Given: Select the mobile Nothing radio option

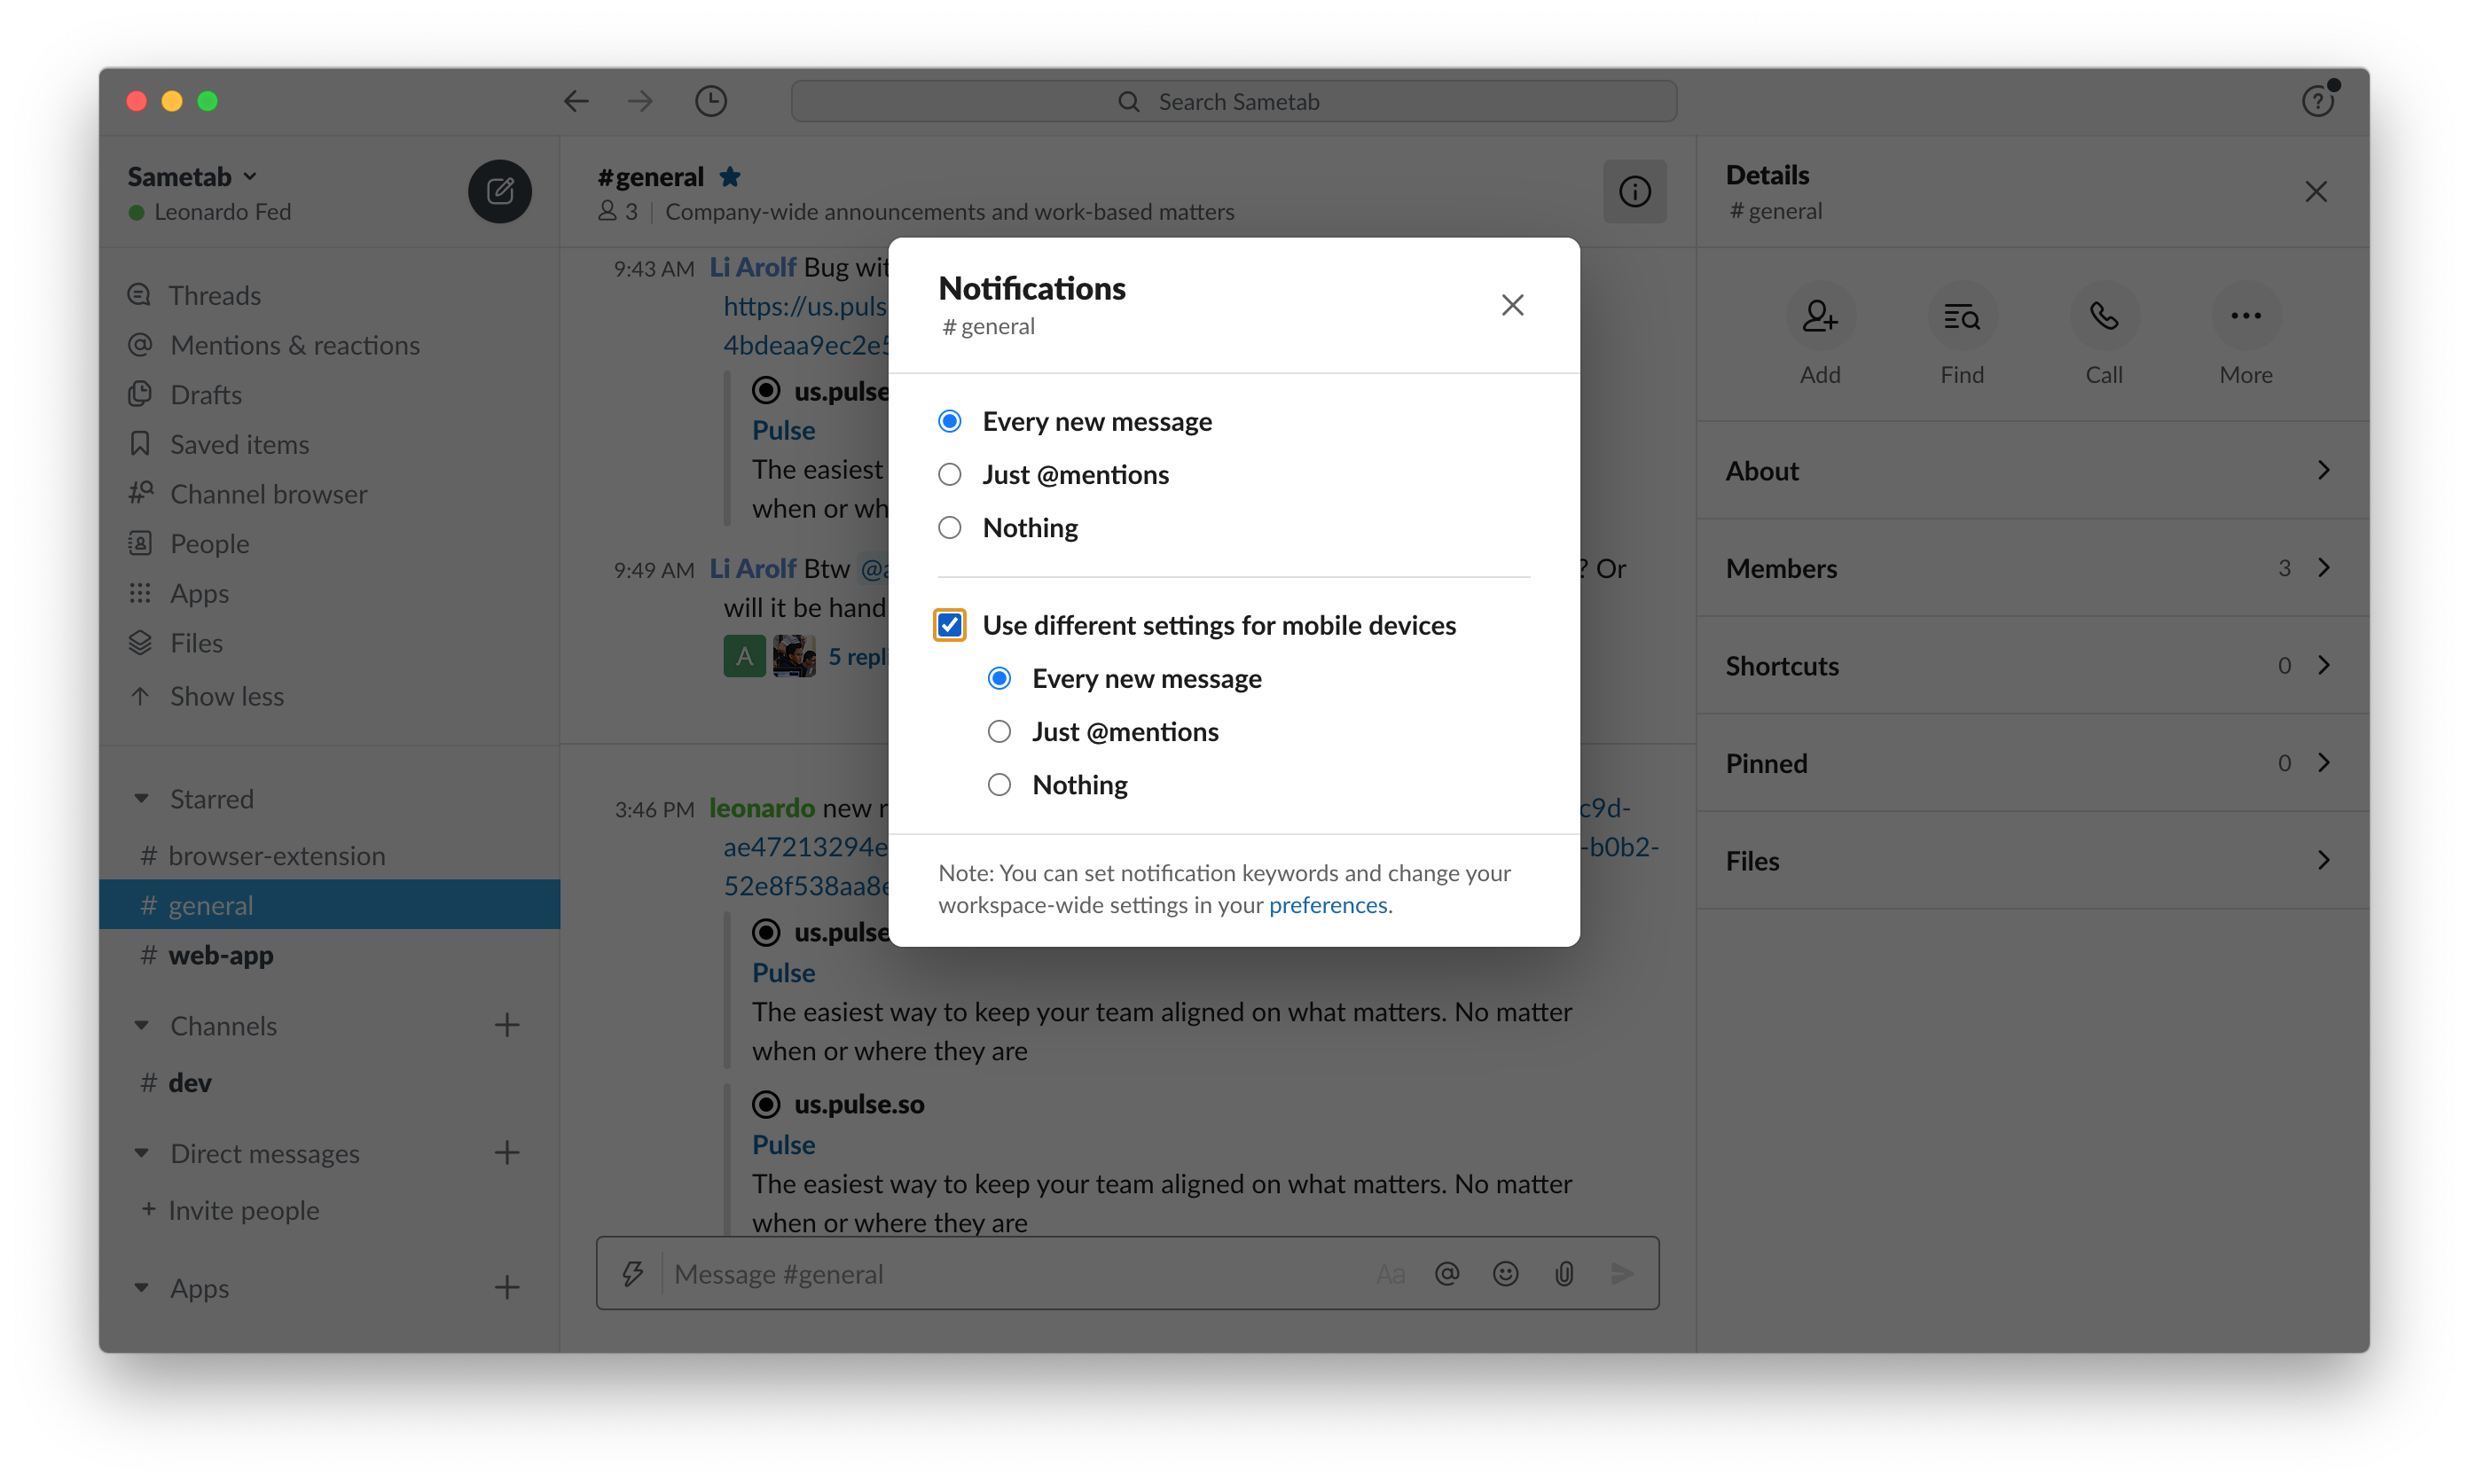Looking at the screenshot, I should coord(999,785).
